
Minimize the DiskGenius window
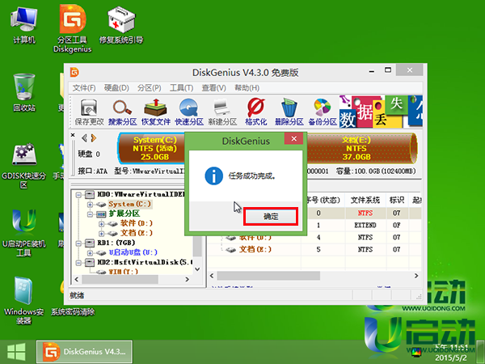pyautogui.click(x=372, y=71)
